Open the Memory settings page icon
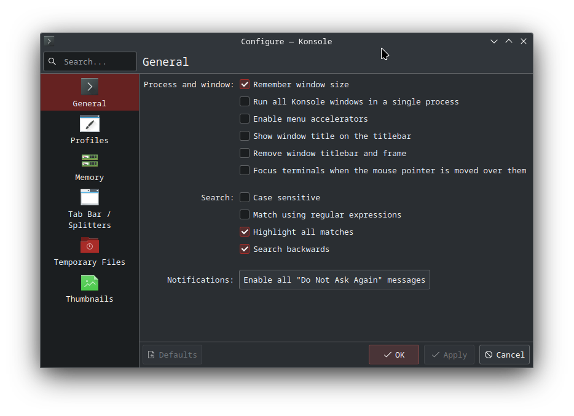This screenshot has width=574, height=416. click(90, 160)
